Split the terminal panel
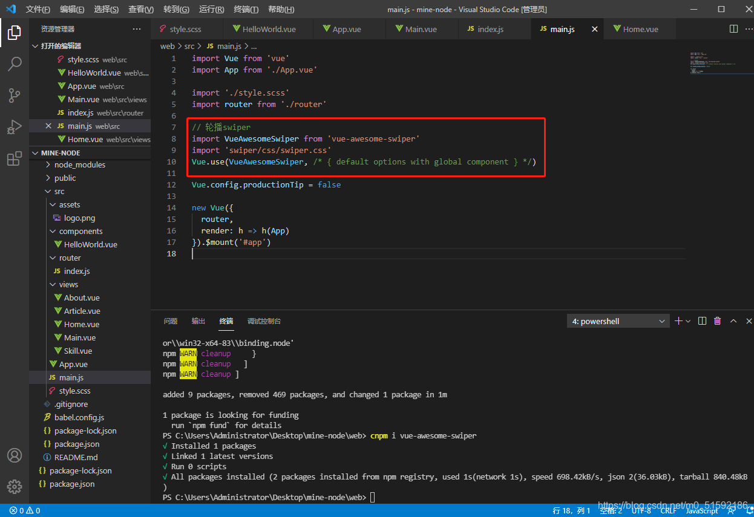The height and width of the screenshot is (517, 754). (702, 321)
